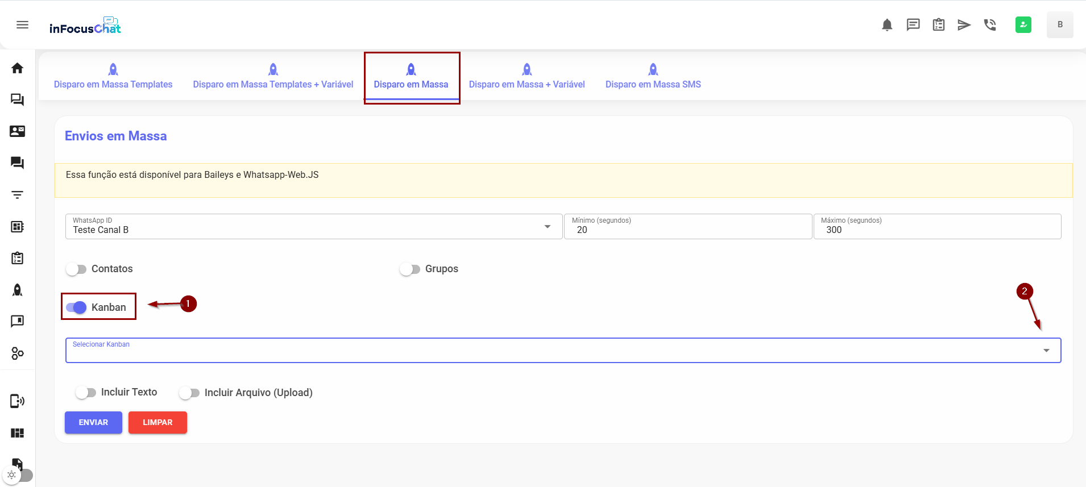1086x487 pixels.
Task: Open user avatar B menu
Action: 1059,25
